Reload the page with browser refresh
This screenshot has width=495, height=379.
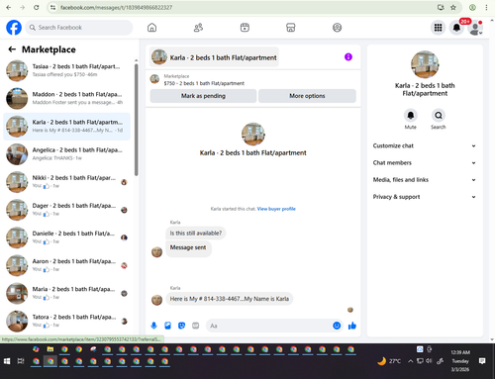click(37, 7)
